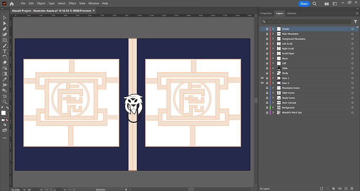The width and height of the screenshot is (360, 191).
Task: Click the Home icon
Action: point(12,4)
